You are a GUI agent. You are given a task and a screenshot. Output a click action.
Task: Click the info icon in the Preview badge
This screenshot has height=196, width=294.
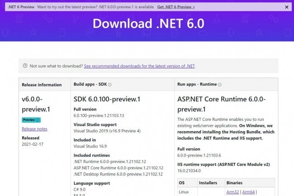[38, 120]
